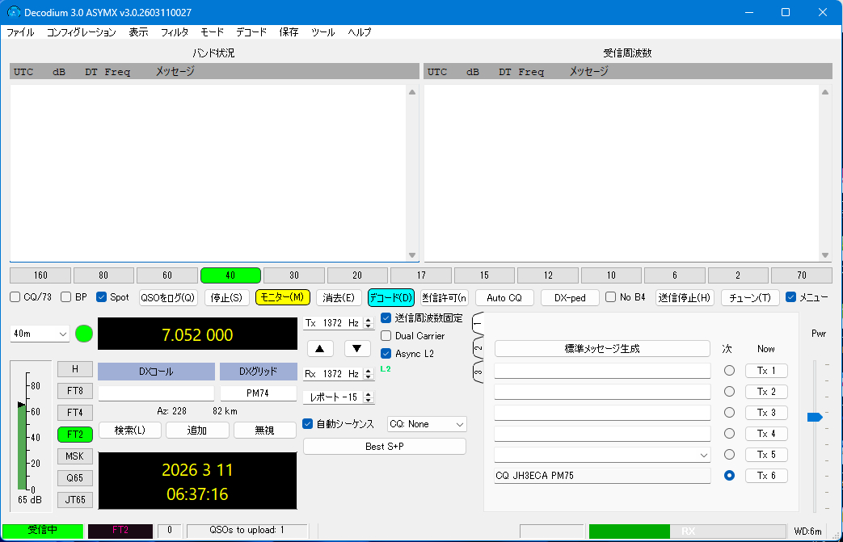Click the DXコール input field
The image size is (843, 542).
point(156,393)
